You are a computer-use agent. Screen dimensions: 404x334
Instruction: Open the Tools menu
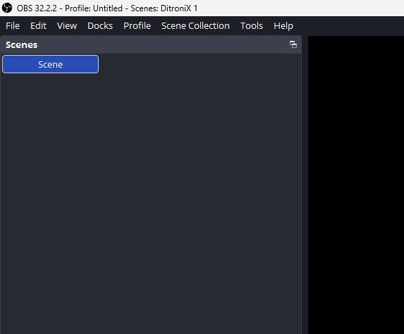point(252,26)
